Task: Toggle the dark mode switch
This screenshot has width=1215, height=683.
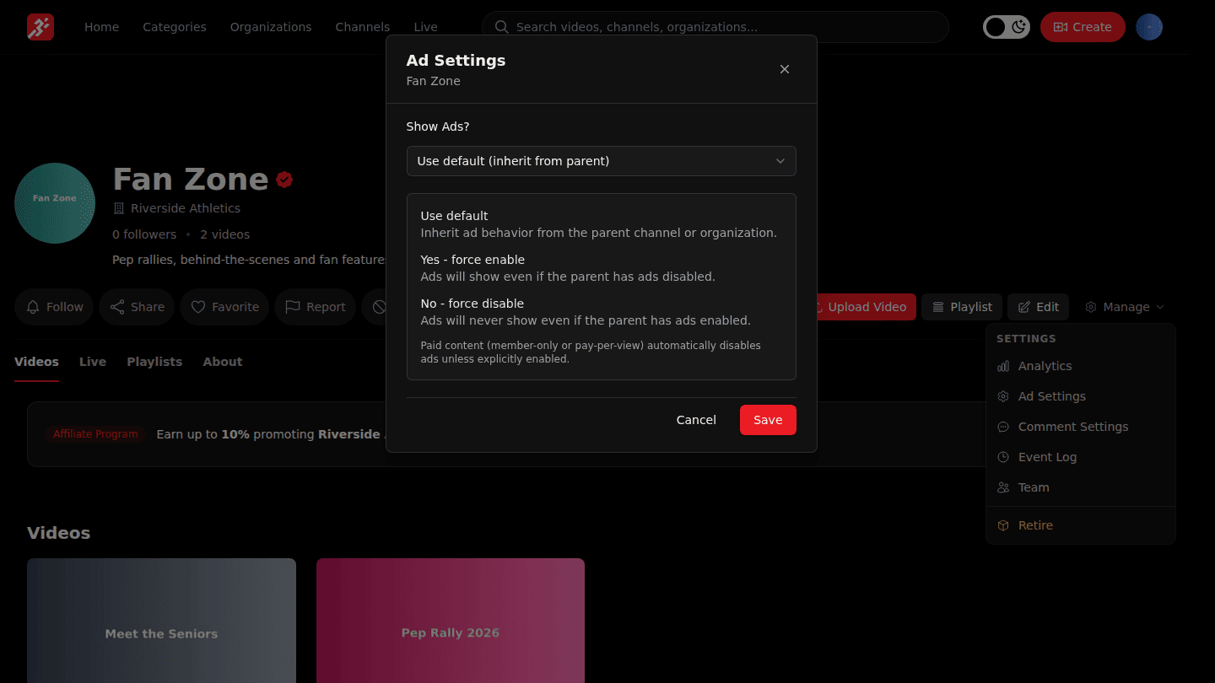Action: click(1007, 27)
